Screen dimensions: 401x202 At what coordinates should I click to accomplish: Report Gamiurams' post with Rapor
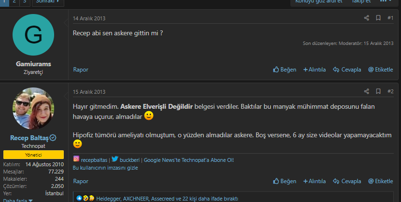tap(81, 70)
